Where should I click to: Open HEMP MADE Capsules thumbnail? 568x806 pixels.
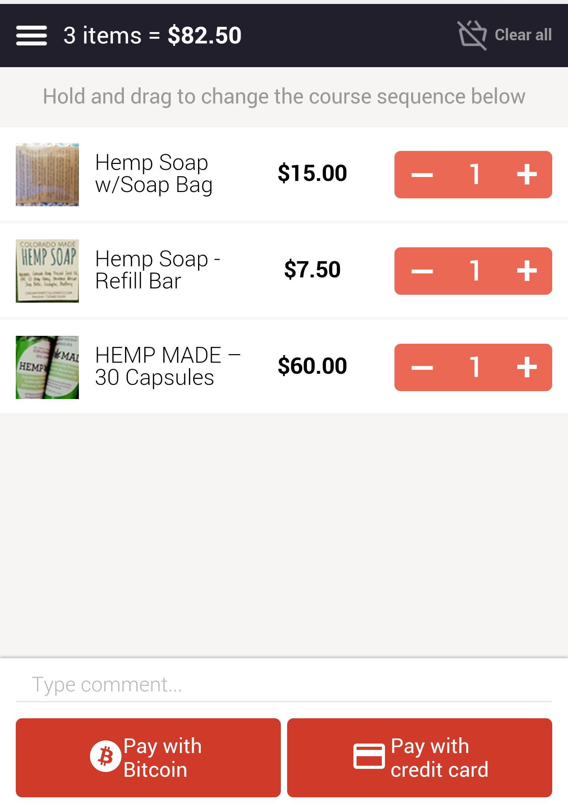(x=47, y=367)
